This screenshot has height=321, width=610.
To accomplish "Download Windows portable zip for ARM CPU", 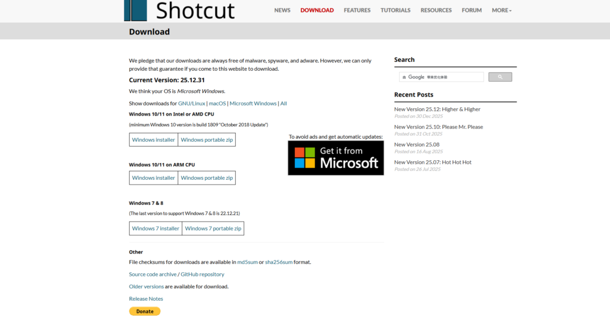I will (207, 178).
